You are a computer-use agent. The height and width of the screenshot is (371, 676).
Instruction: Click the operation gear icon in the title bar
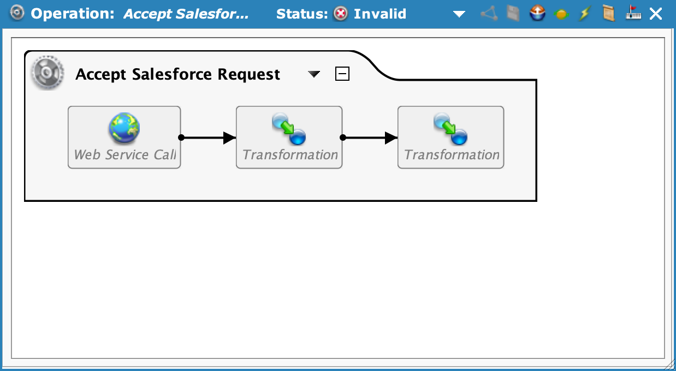(16, 14)
